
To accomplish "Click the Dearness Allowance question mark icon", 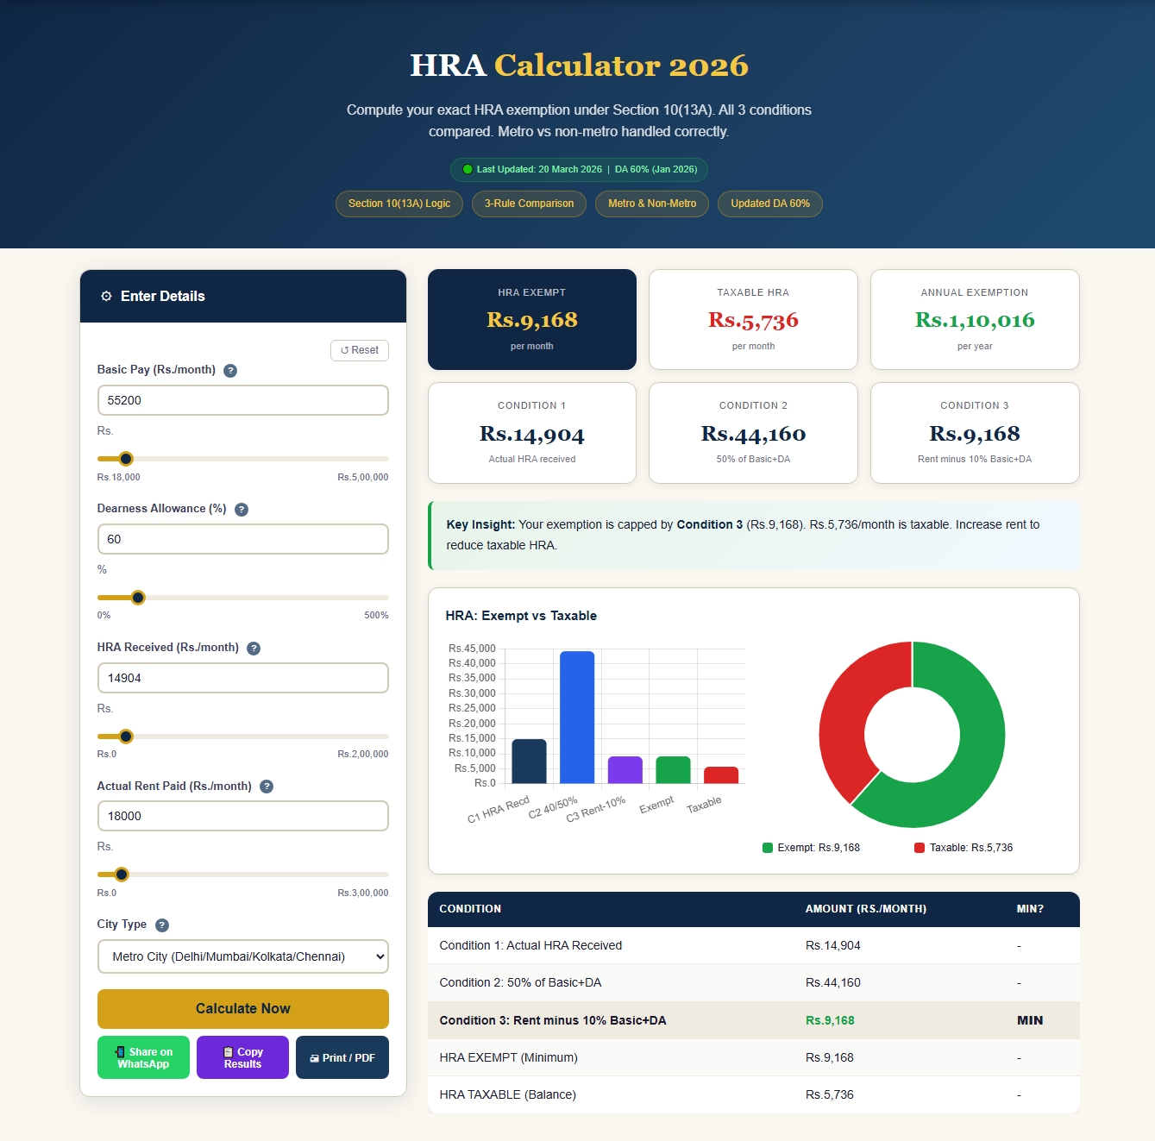I will [241, 509].
